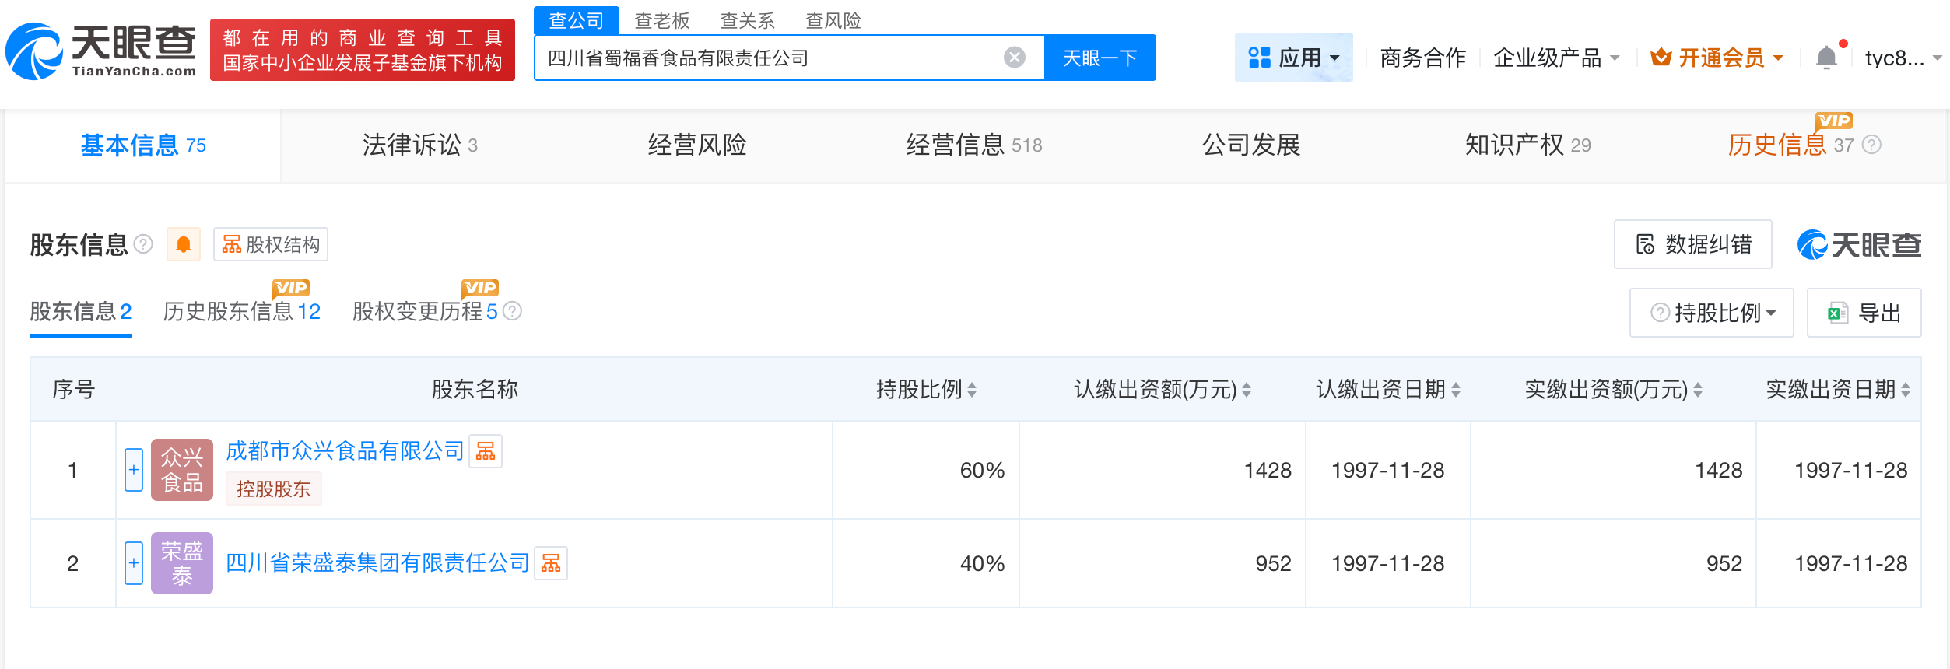The width and height of the screenshot is (1950, 669).
Task: Click the 众兴食品 company logo
Action: (182, 470)
